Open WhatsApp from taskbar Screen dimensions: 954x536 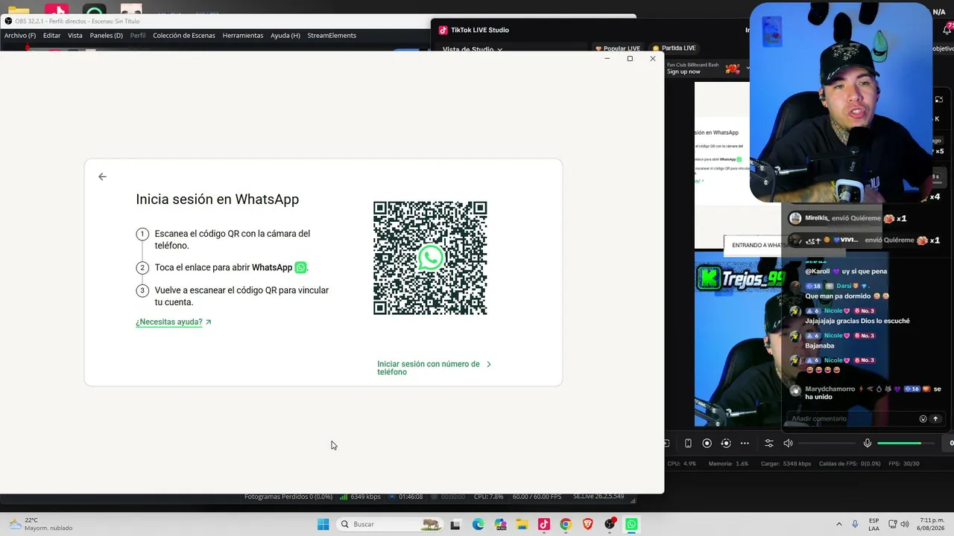632,524
